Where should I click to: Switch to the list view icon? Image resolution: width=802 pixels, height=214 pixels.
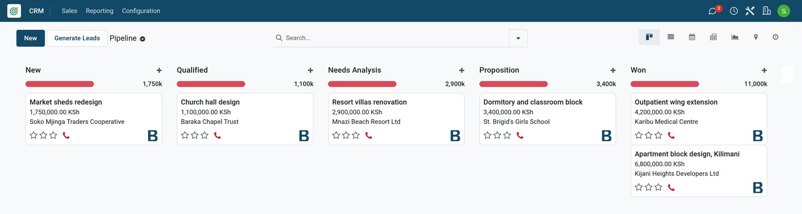671,37
